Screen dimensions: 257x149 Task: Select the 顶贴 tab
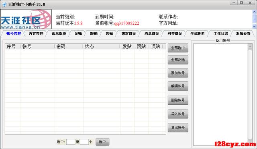[110, 33]
